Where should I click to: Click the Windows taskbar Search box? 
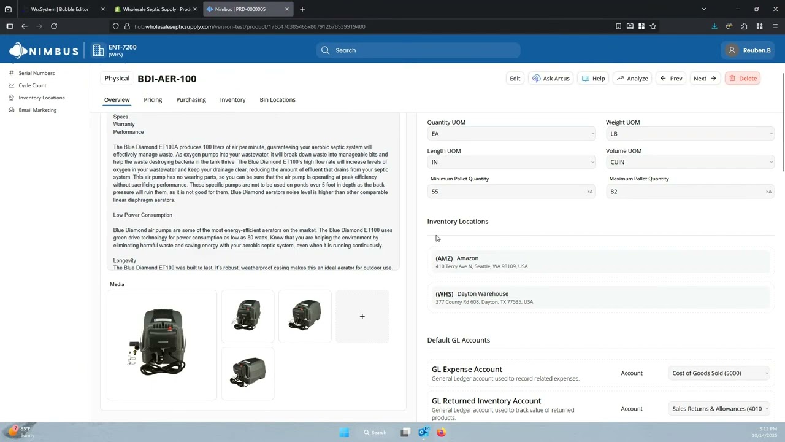tap(375, 432)
